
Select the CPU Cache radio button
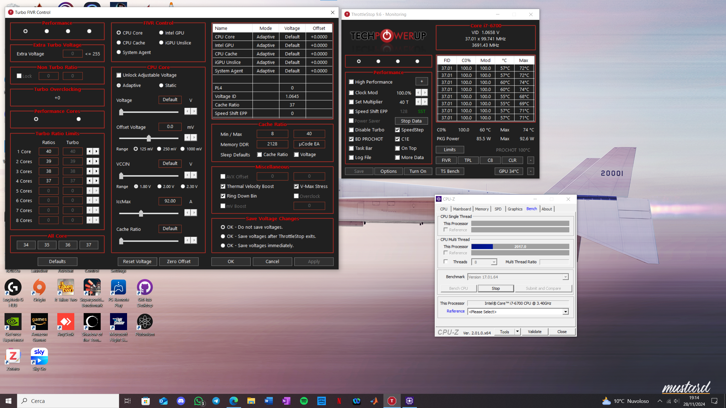click(x=119, y=42)
